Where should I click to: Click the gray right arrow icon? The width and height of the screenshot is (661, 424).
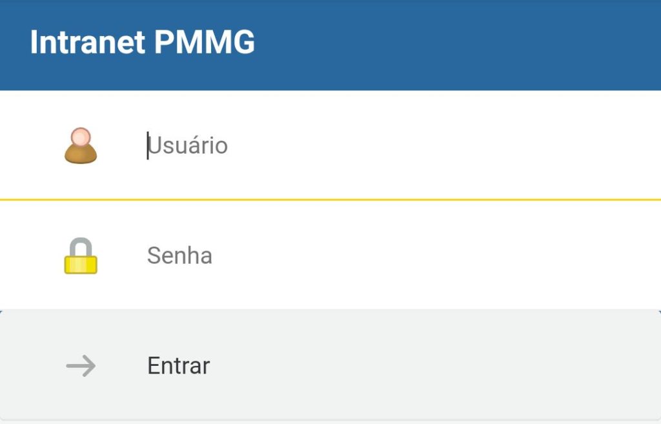click(x=81, y=366)
